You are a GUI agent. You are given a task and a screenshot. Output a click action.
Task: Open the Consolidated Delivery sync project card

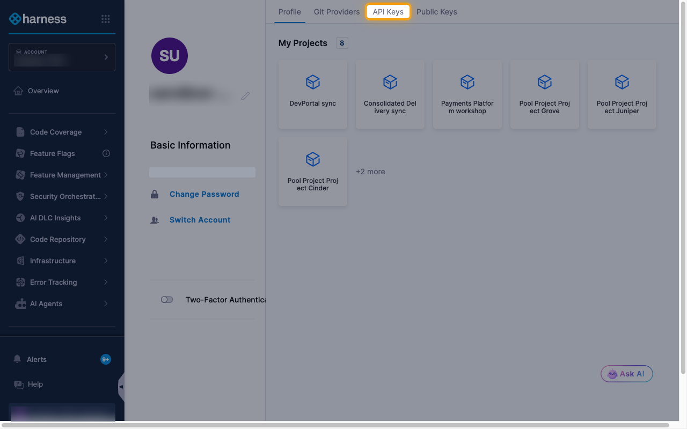[x=390, y=94]
